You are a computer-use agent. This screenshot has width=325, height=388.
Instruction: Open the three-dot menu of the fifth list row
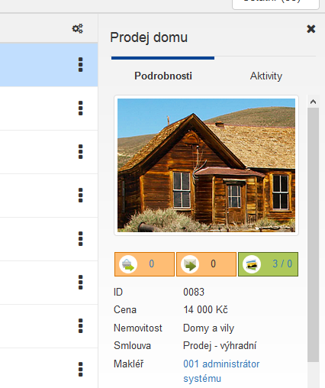80,239
